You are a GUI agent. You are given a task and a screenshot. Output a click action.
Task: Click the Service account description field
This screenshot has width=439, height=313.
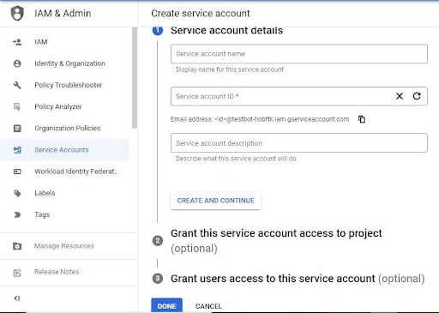pyautogui.click(x=299, y=143)
